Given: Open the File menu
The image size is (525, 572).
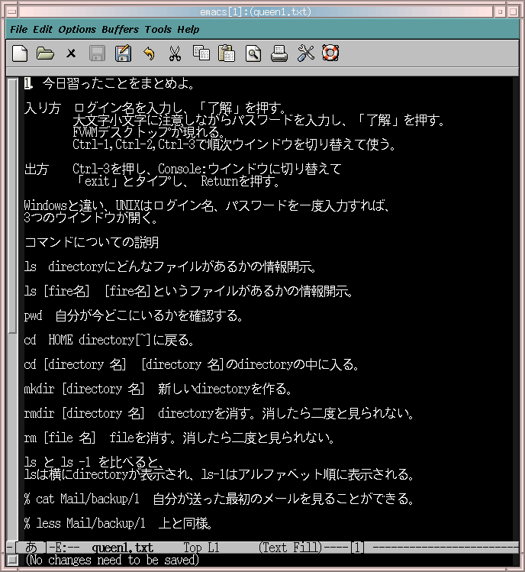Looking at the screenshot, I should (18, 30).
